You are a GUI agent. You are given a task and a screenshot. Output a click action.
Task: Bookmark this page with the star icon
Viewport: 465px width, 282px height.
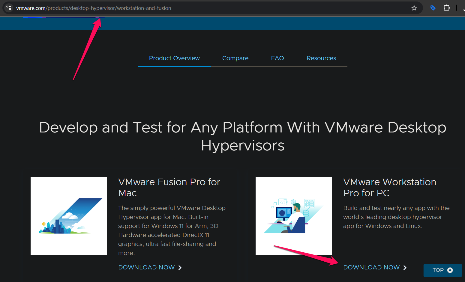[414, 8]
